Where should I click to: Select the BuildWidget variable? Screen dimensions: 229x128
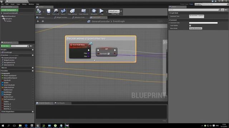tap(8, 92)
